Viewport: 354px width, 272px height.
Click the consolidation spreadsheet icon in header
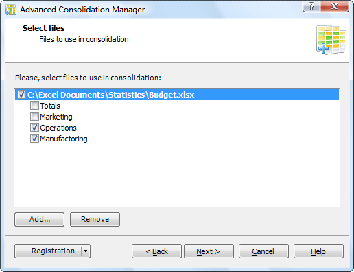(x=331, y=40)
